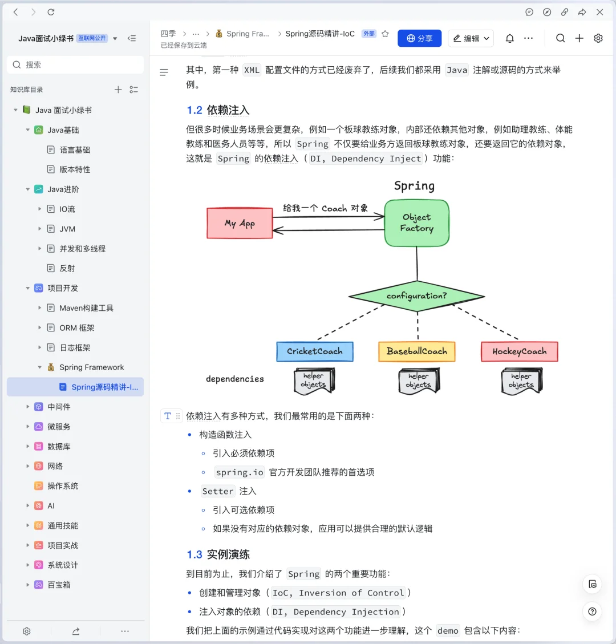Open the knowledge base switcher arrow beside Java面试小绿书
The width and height of the screenshot is (616, 644).
[114, 38]
